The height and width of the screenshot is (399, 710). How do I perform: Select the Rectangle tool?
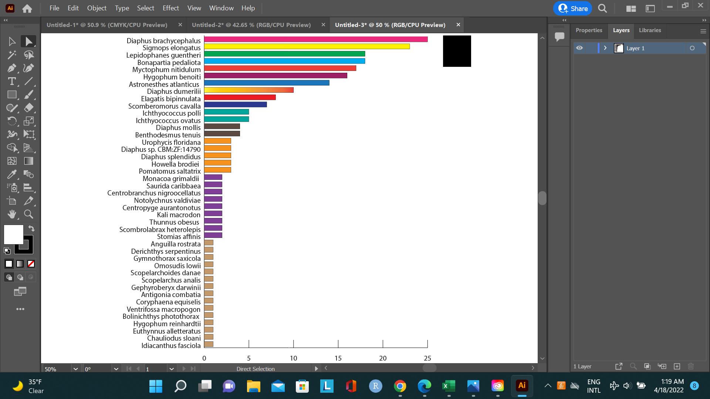[x=11, y=95]
